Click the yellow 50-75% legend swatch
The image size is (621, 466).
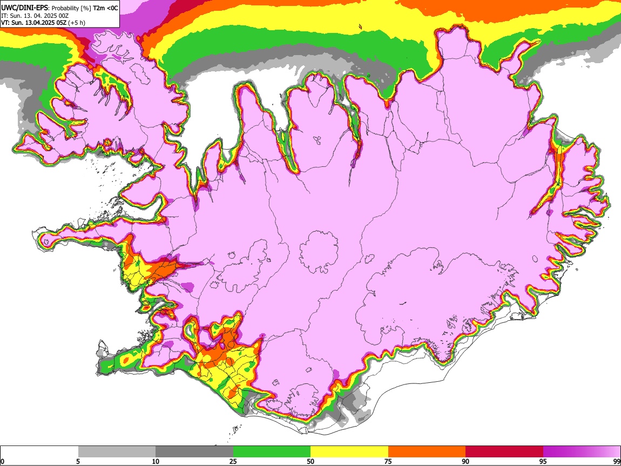click(x=349, y=452)
